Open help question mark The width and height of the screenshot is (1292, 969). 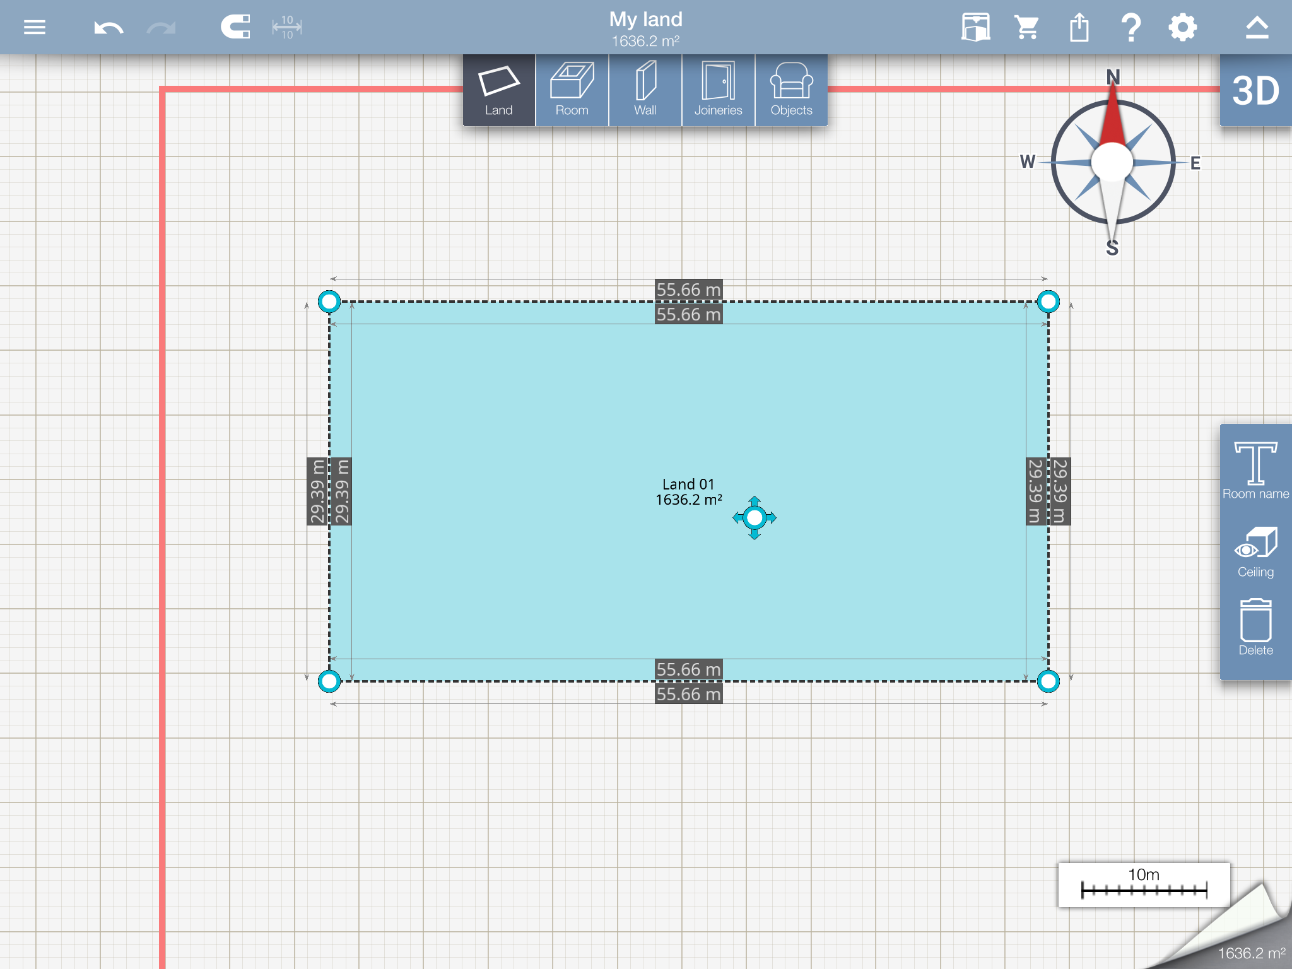1131,27
